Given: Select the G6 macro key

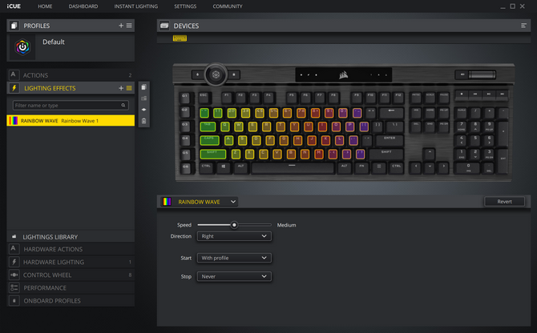Looking at the screenshot, I should pos(185,167).
